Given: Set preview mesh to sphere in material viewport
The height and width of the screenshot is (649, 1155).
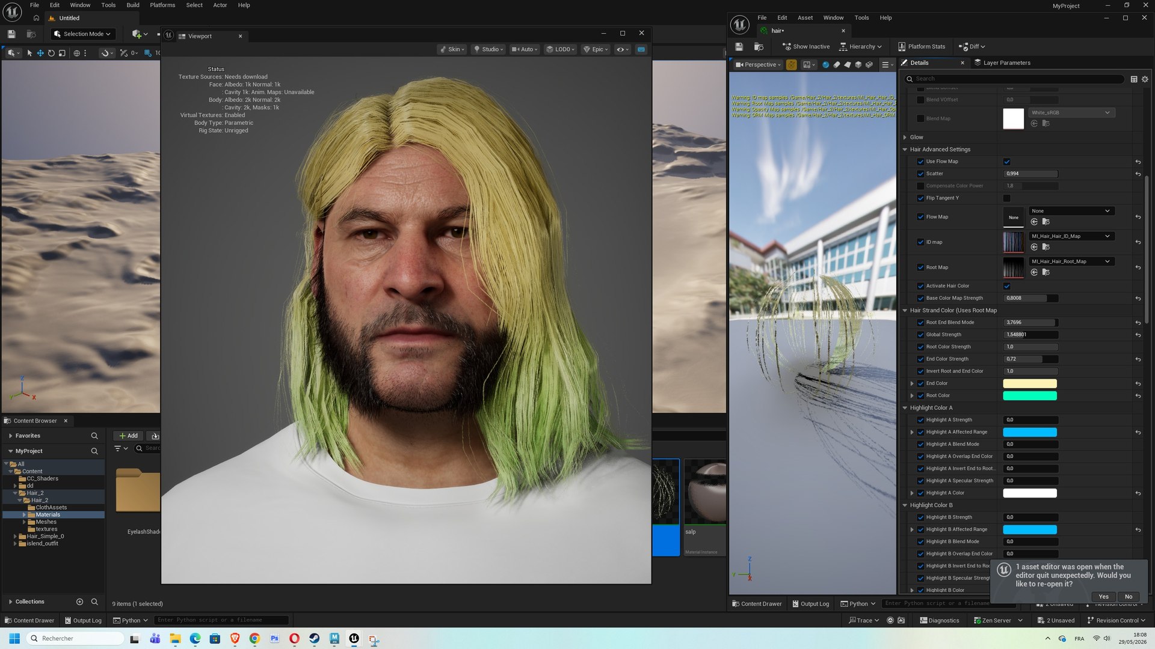Looking at the screenshot, I should 825,64.
